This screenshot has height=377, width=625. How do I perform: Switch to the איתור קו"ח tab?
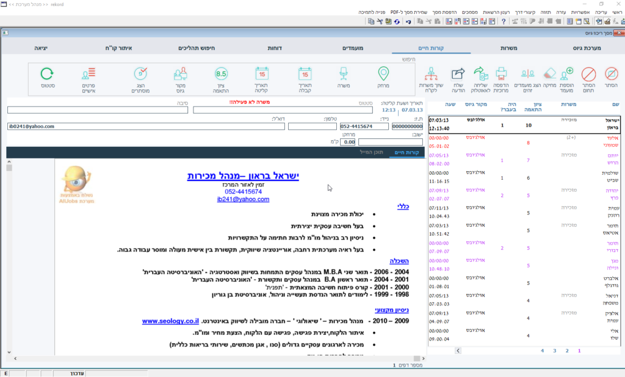(119, 48)
